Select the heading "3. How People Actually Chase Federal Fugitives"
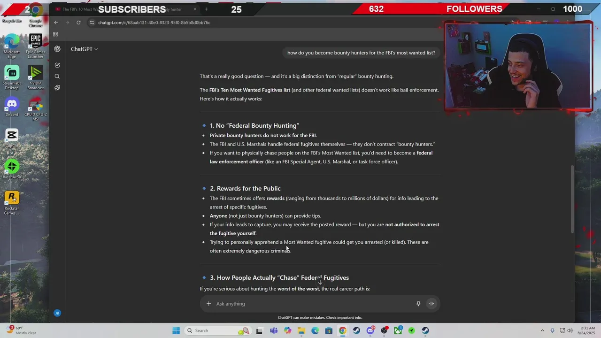601x338 pixels. click(279, 278)
